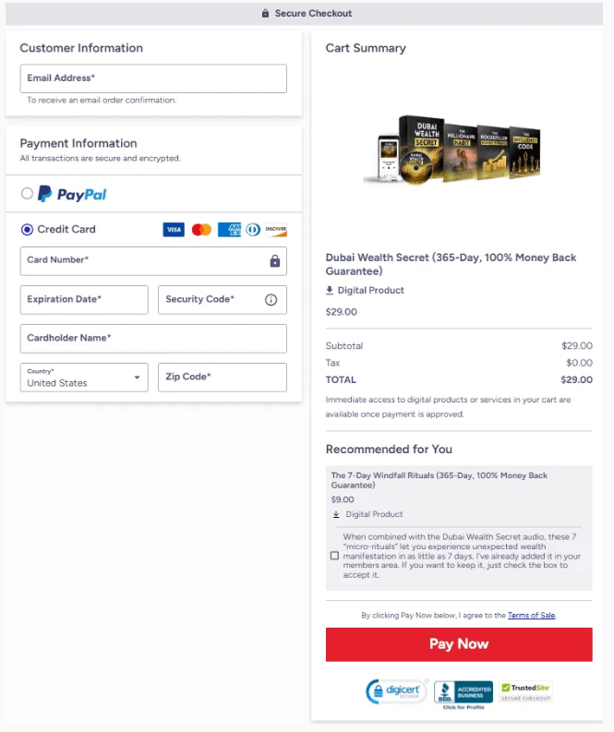
Task: Select the PayPal payment option
Action: [x=27, y=193]
